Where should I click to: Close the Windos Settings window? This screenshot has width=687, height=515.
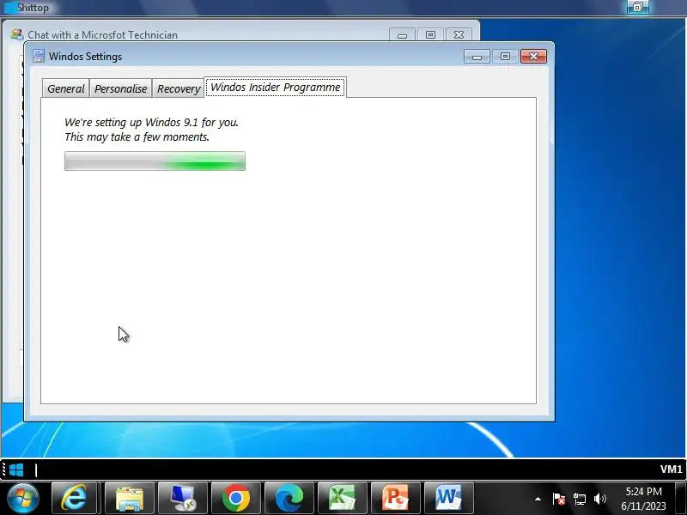pyautogui.click(x=533, y=57)
